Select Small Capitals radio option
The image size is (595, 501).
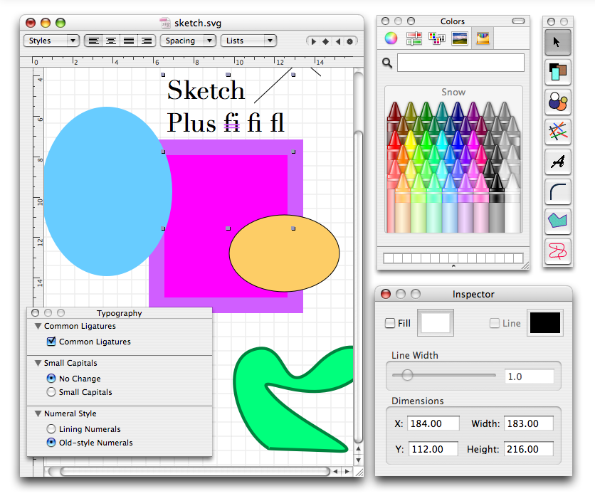click(x=51, y=391)
